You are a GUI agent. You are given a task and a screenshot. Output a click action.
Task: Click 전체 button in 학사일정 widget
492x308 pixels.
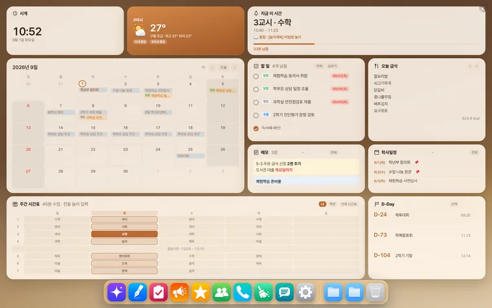[474, 153]
